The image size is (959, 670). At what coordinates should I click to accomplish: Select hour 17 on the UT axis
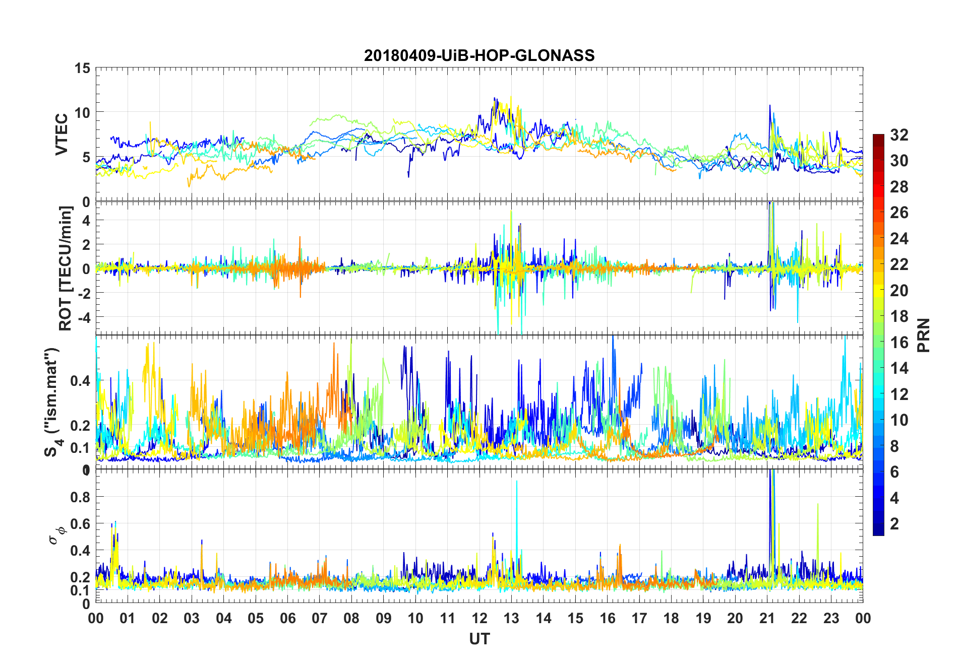click(x=639, y=618)
